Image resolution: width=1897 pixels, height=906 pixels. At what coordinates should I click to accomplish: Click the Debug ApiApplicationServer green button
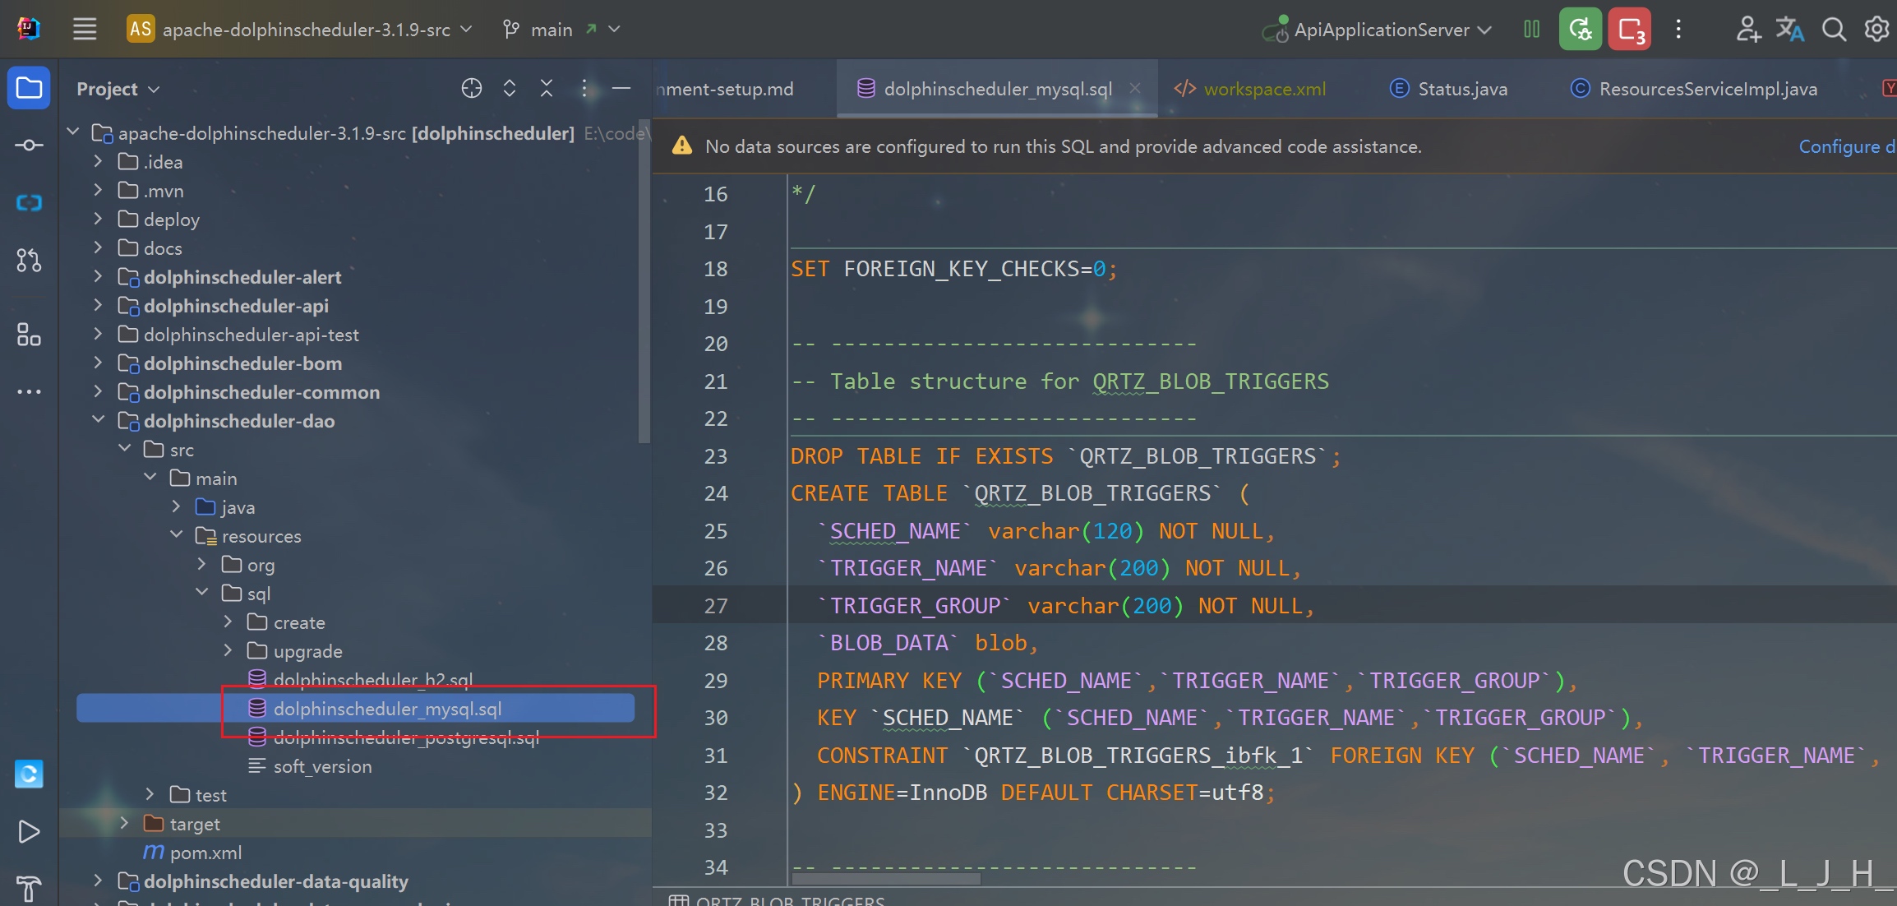pyautogui.click(x=1580, y=30)
